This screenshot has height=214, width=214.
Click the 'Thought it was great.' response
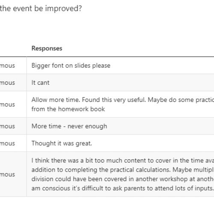[62, 143]
